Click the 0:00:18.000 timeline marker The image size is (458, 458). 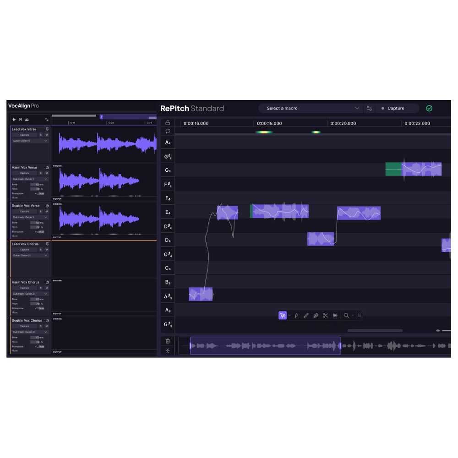point(269,124)
